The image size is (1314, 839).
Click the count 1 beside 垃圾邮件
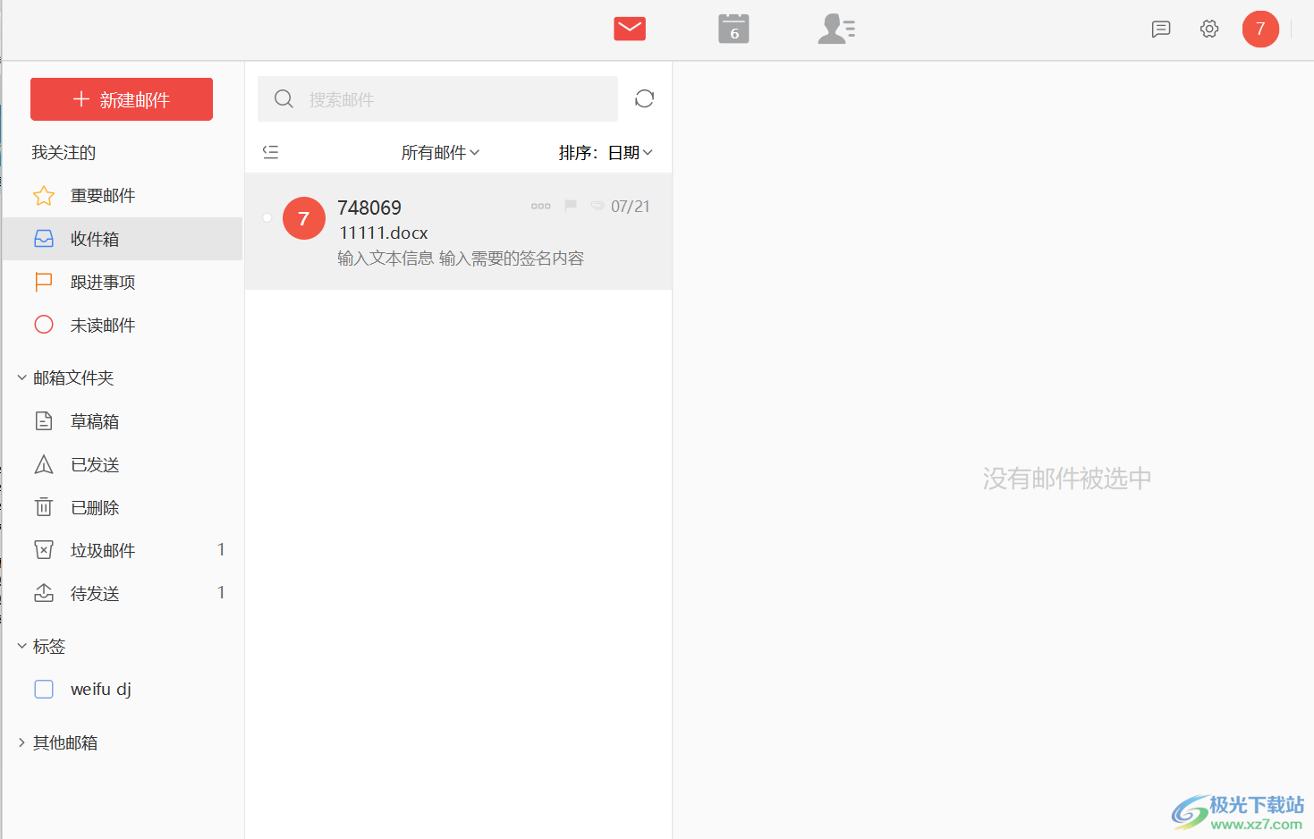[221, 549]
